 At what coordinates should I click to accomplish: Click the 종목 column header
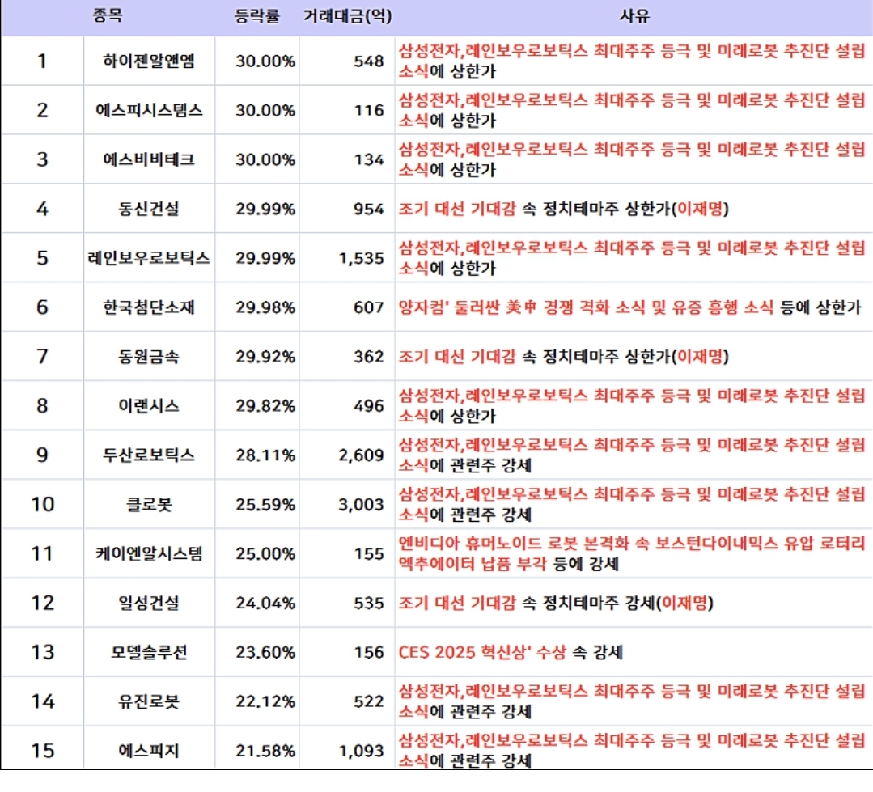pyautogui.click(x=107, y=15)
